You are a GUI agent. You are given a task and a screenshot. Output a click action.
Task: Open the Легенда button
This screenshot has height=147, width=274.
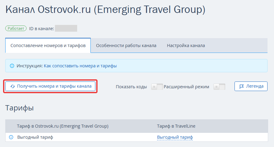[x=251, y=86]
